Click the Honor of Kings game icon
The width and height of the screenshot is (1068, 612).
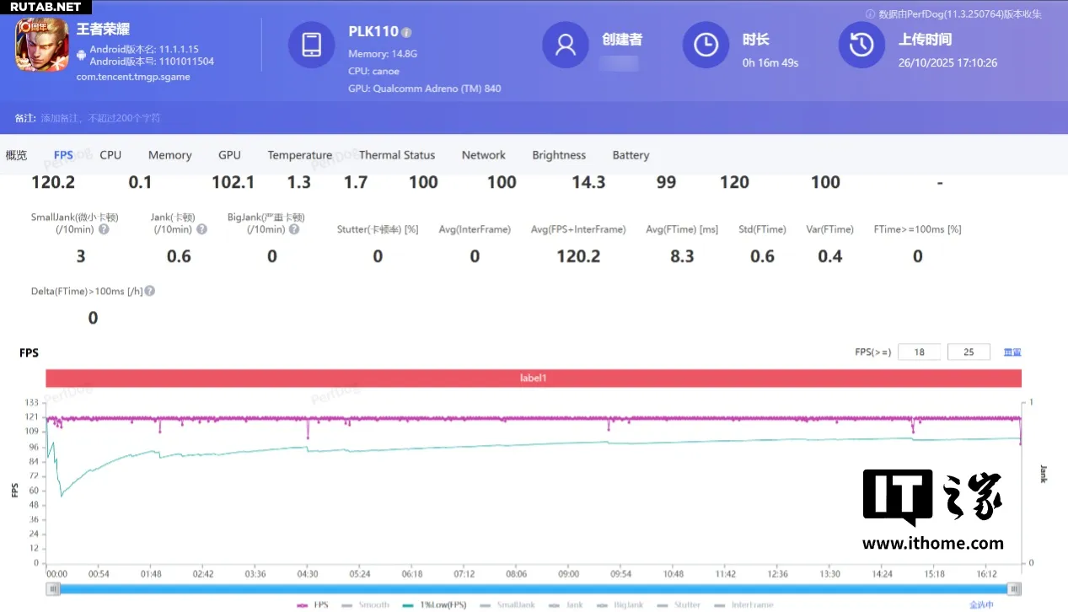coord(42,46)
